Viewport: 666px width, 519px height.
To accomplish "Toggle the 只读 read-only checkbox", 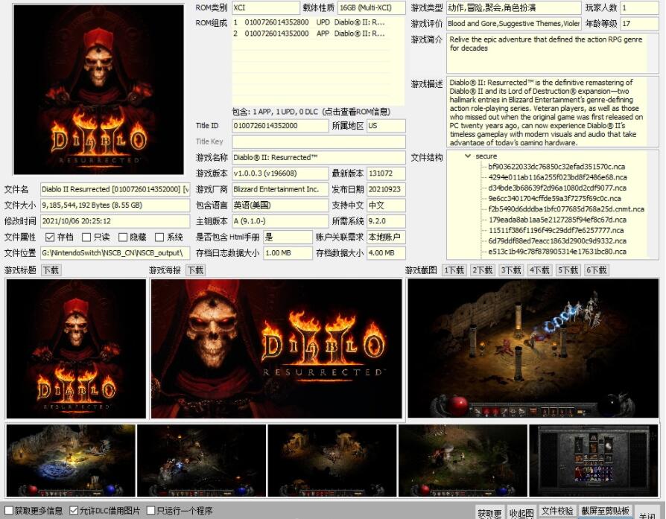I will [x=86, y=237].
